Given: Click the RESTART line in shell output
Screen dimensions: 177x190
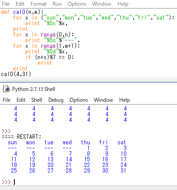Looking at the screenshot, I should click(x=21, y=137).
